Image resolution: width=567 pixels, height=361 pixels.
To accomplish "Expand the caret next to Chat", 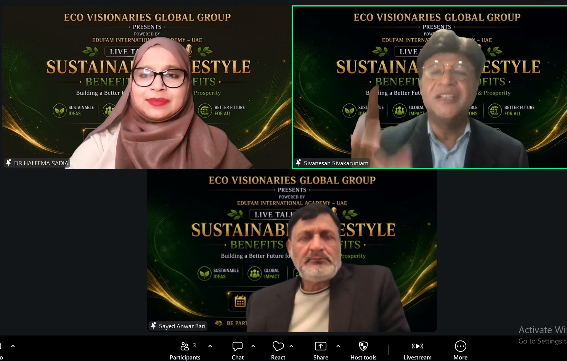I will coord(253,346).
